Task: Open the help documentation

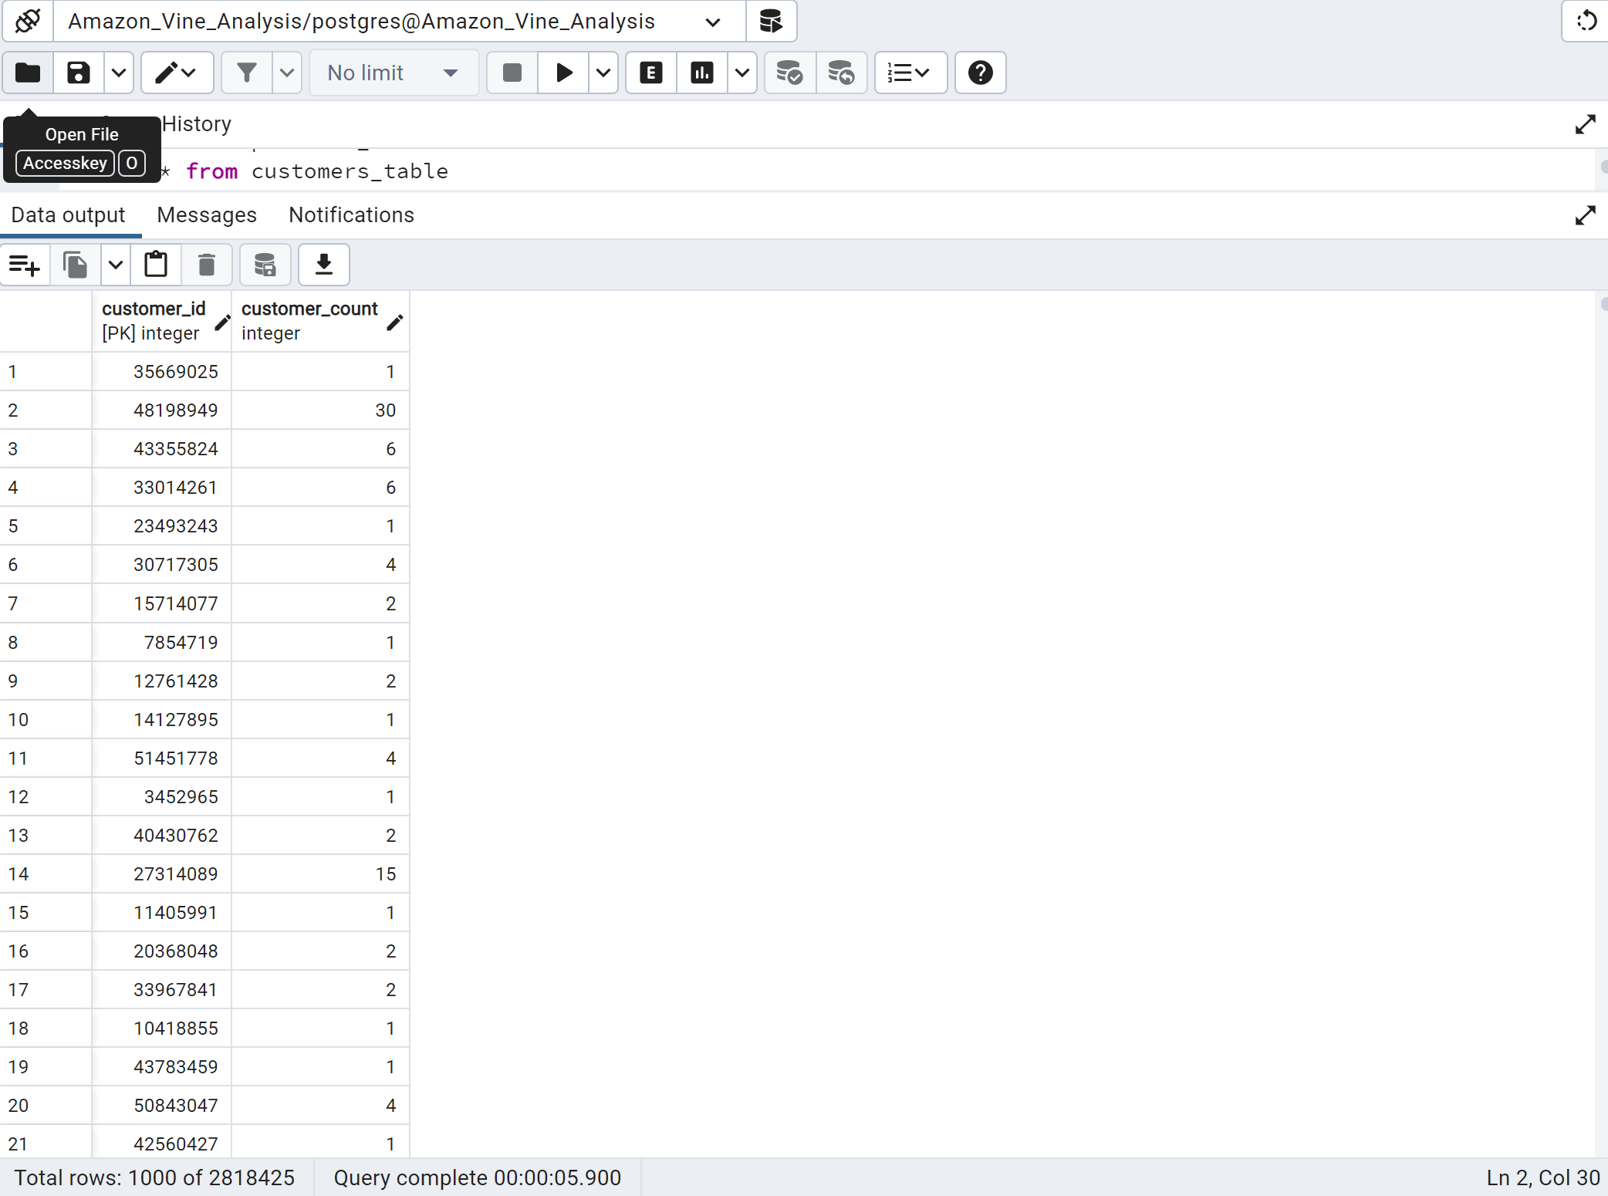Action: coord(980,73)
